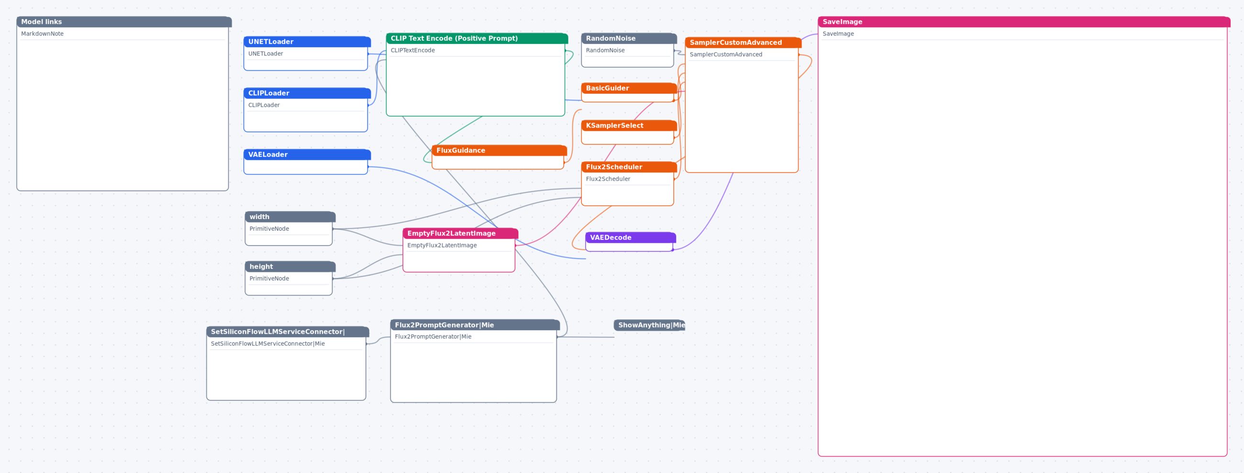Select the height primitive node header
The height and width of the screenshot is (473, 1244).
point(290,267)
